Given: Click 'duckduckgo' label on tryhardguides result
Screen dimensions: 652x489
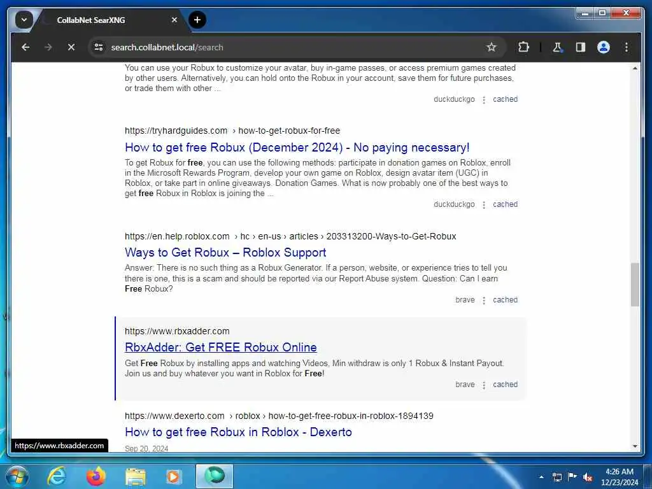Looking at the screenshot, I should (x=454, y=204).
